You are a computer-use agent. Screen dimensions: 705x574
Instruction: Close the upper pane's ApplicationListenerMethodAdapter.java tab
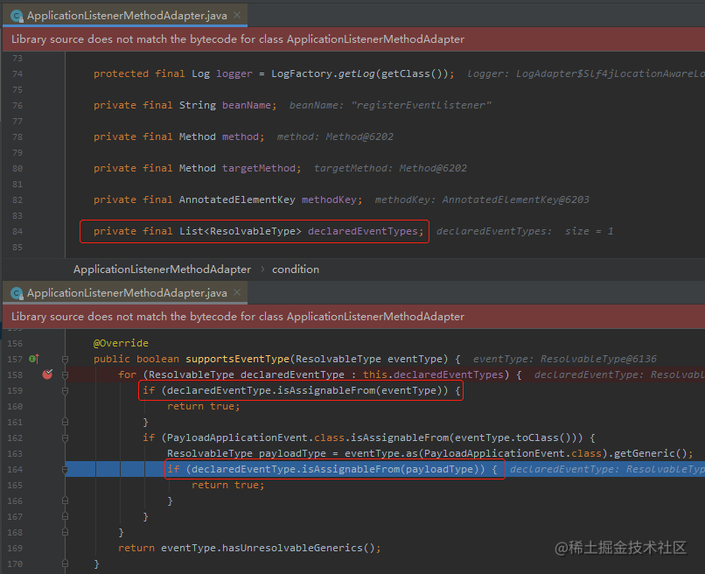pos(237,15)
